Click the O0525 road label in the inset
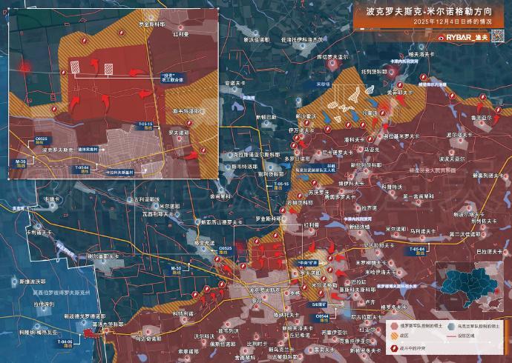Screen dimensions: 512x363 [x=41, y=141]
